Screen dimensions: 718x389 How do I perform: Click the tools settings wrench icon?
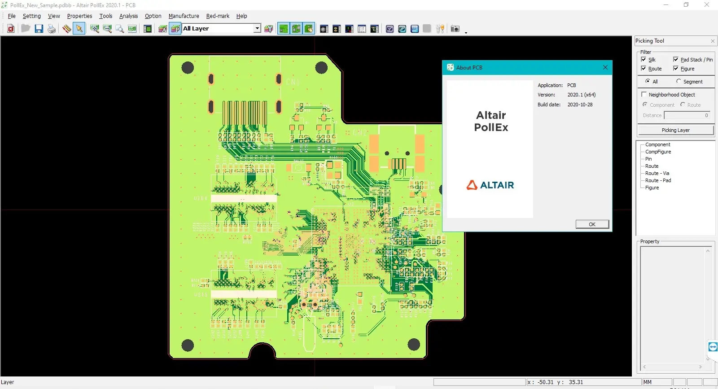(x=440, y=29)
